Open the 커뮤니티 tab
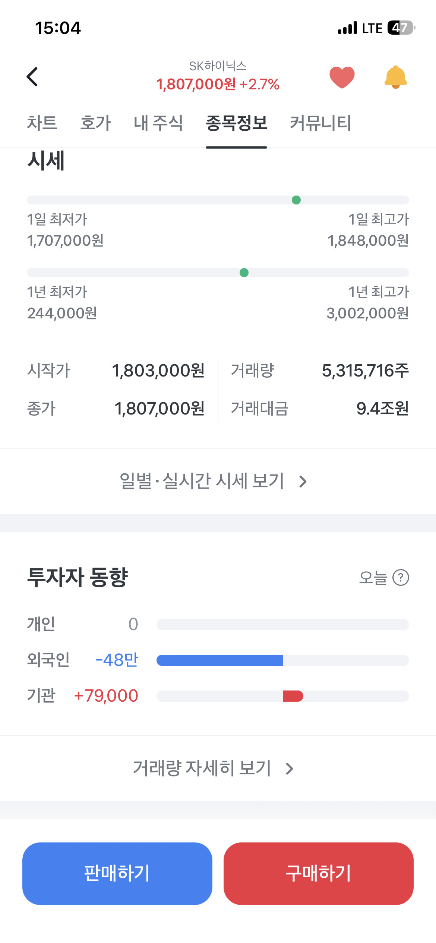The width and height of the screenshot is (436, 943). (x=320, y=123)
